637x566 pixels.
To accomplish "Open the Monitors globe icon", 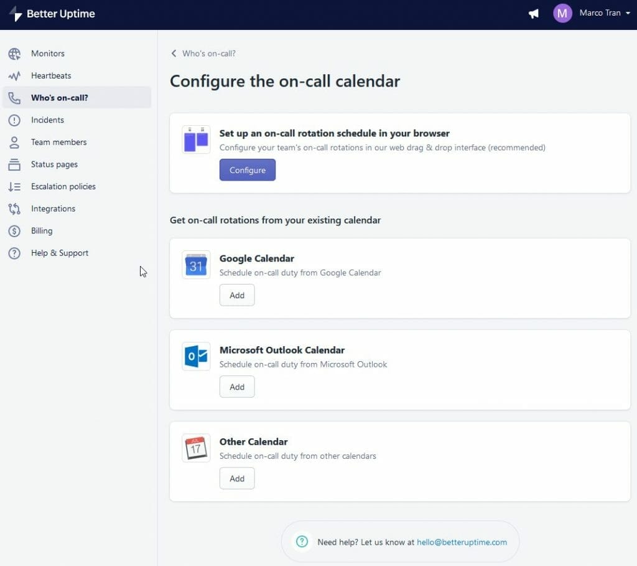I will tap(14, 54).
